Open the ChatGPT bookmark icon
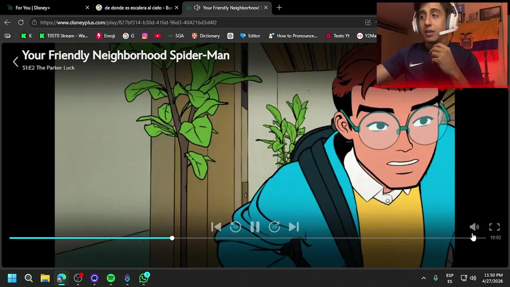Image resolution: width=510 pixels, height=287 pixels. (230, 36)
